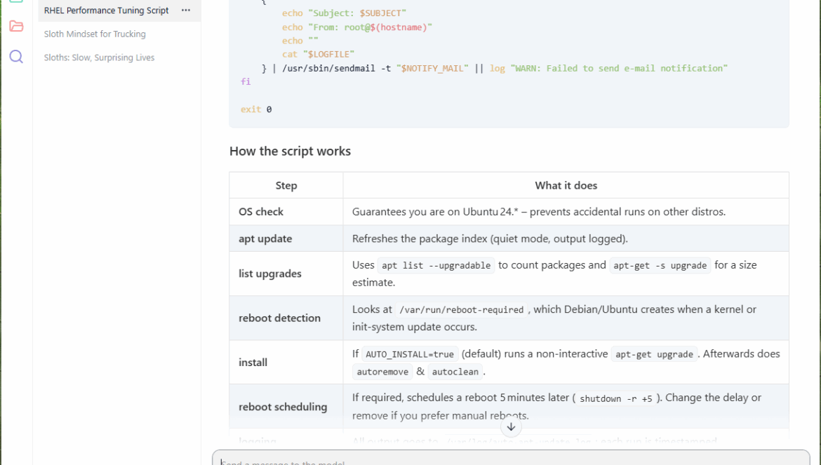Select the OS check table cell
Screen dimensions: 821x465
point(261,212)
